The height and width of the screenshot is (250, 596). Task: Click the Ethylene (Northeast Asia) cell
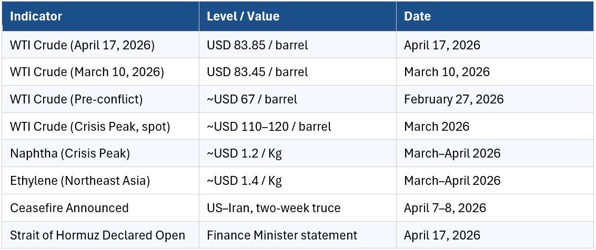(x=80, y=181)
